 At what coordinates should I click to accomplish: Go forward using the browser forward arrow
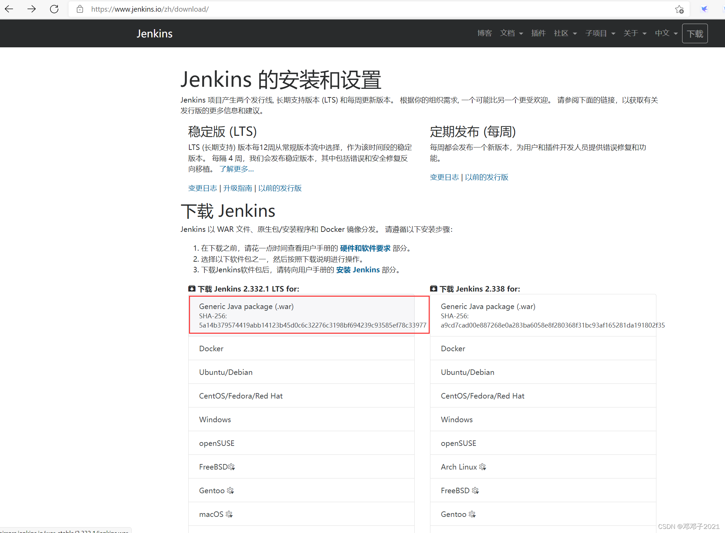[x=32, y=9]
